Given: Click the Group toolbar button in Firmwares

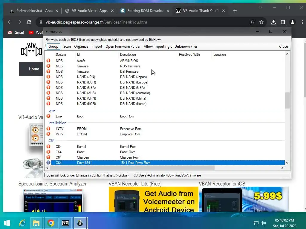Looking at the screenshot, I should 53,47.
